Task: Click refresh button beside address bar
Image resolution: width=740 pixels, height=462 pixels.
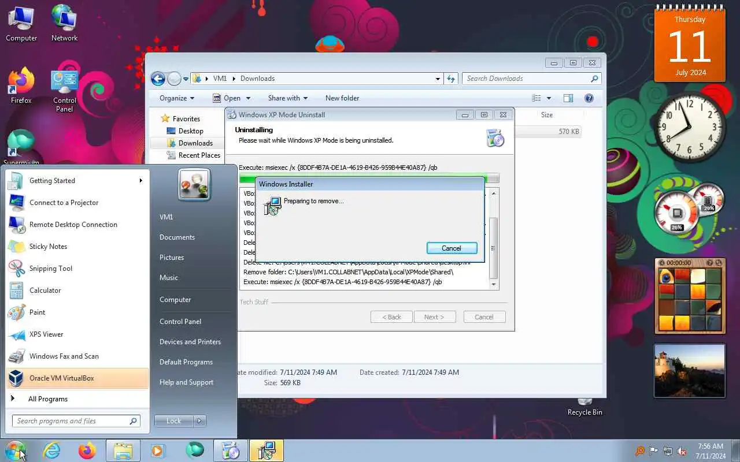Action: click(451, 79)
